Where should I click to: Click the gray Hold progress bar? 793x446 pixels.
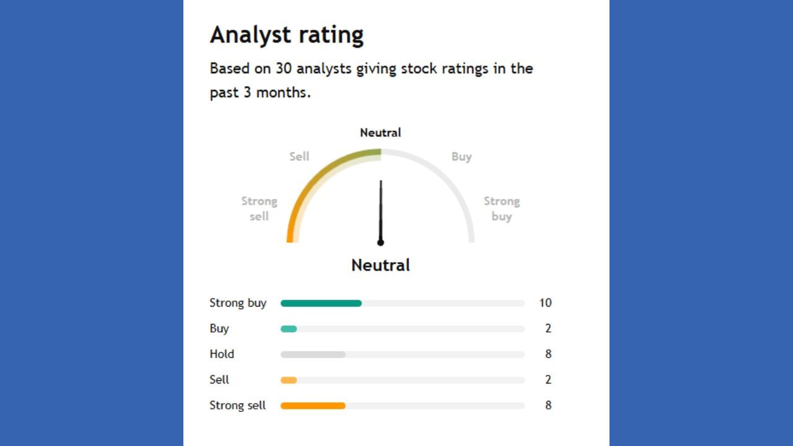tap(313, 355)
